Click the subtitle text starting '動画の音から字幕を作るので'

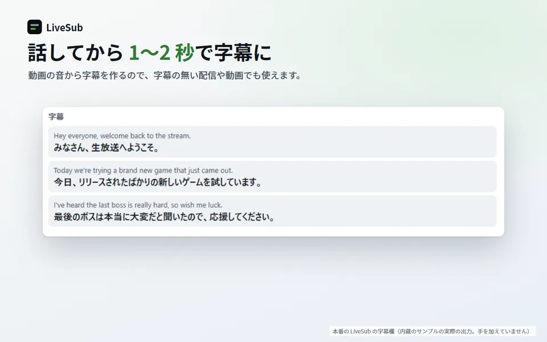coord(165,75)
